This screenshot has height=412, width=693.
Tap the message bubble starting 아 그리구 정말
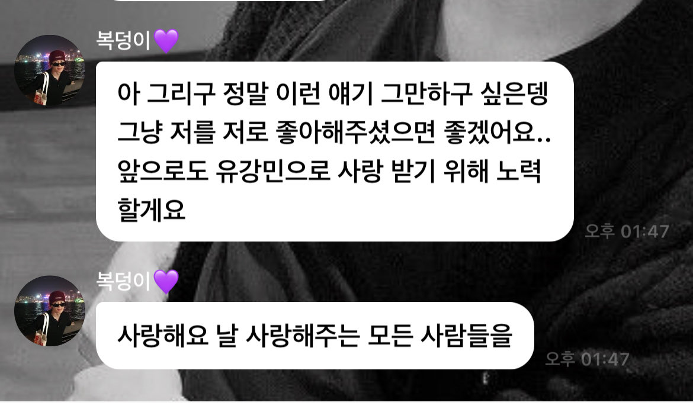coord(335,152)
